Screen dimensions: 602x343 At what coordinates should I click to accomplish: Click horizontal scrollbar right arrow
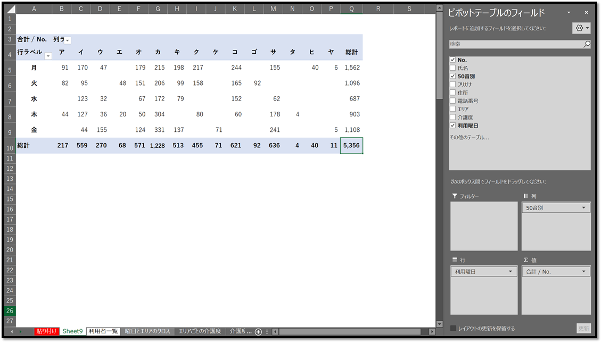(432, 331)
